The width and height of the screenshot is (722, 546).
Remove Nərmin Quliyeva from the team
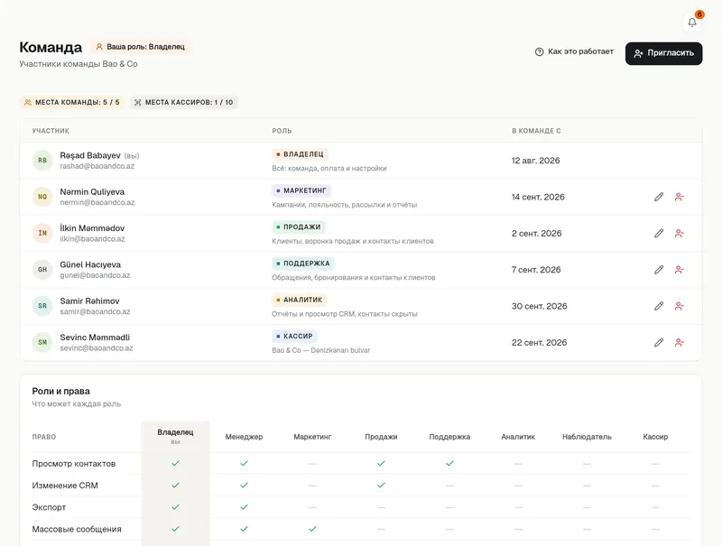[x=680, y=197]
